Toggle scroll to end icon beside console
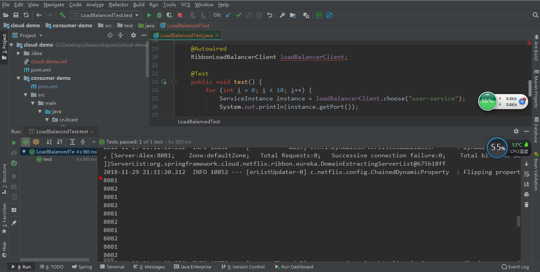Viewport: 540px width, 272px height. pyautogui.click(x=526, y=184)
